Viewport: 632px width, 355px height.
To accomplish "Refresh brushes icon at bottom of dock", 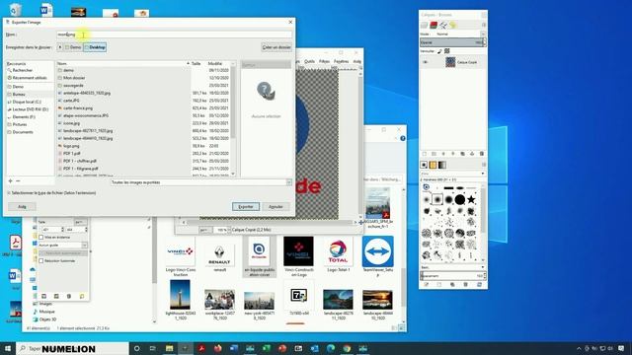I will tap(479, 285).
